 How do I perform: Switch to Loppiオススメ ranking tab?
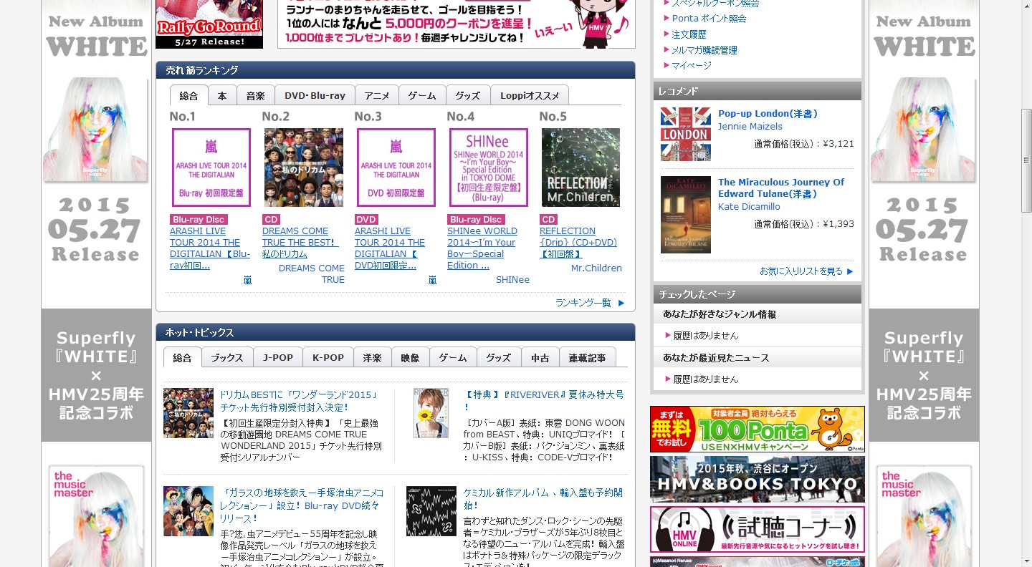[530, 95]
